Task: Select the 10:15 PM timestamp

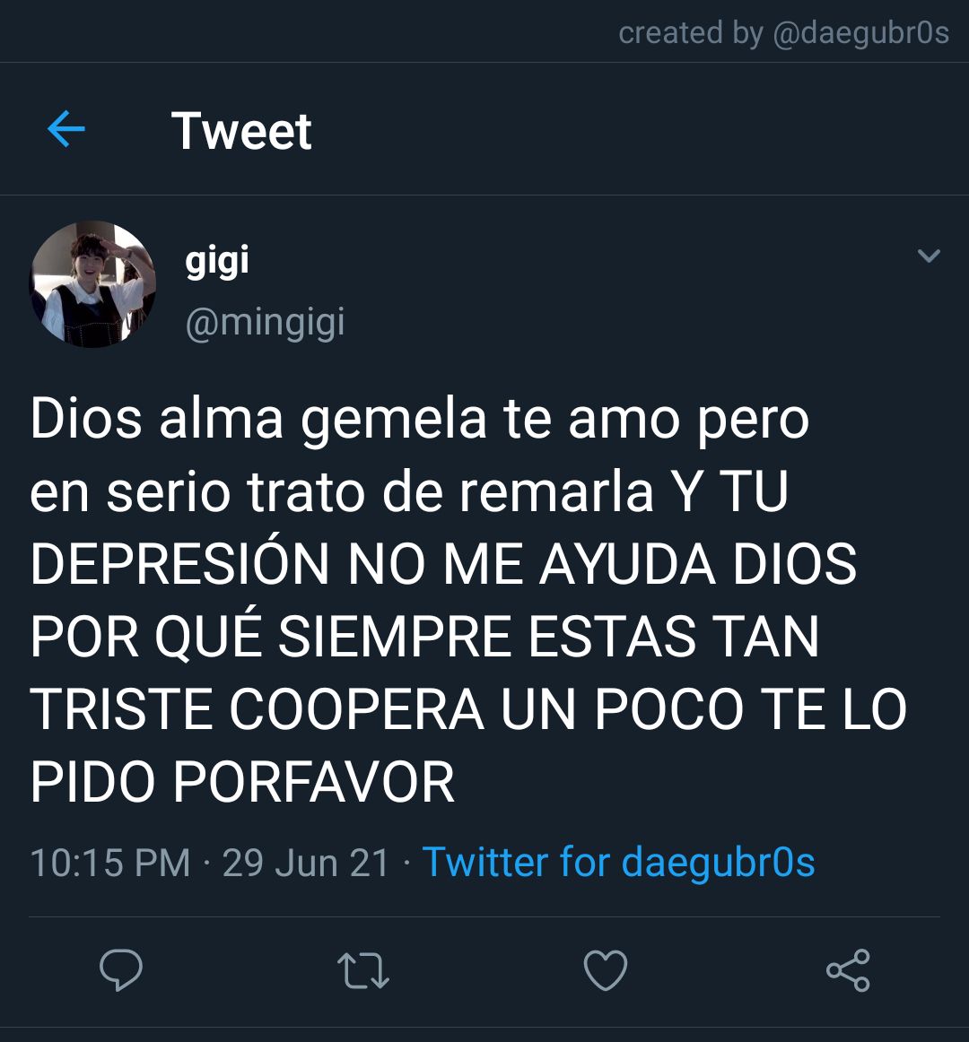Action: pos(110,863)
